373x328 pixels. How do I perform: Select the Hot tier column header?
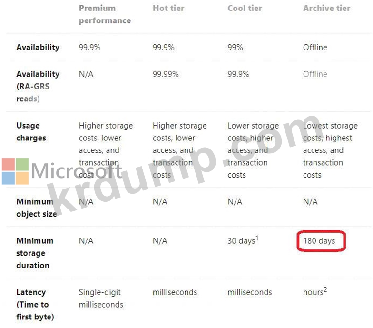pos(168,8)
